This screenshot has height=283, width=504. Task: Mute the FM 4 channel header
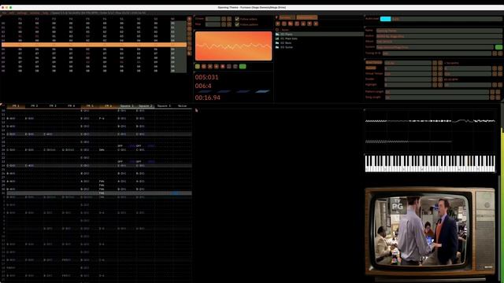[x=72, y=105]
